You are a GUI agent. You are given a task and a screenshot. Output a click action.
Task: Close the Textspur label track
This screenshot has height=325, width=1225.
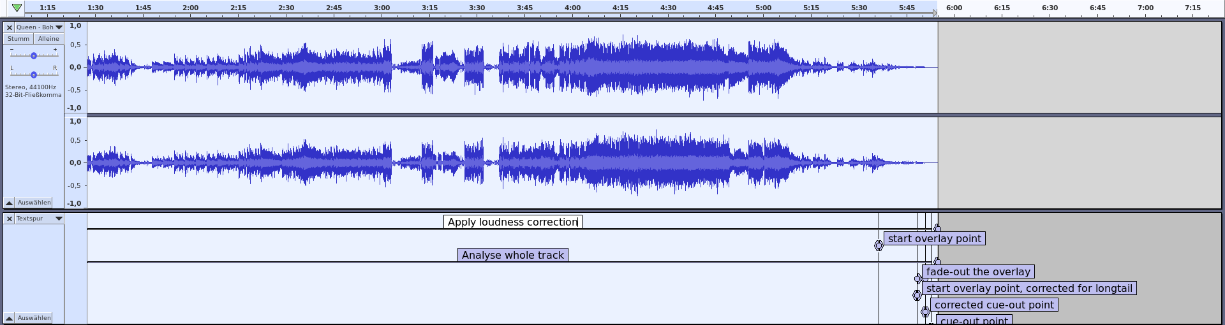pos(10,219)
